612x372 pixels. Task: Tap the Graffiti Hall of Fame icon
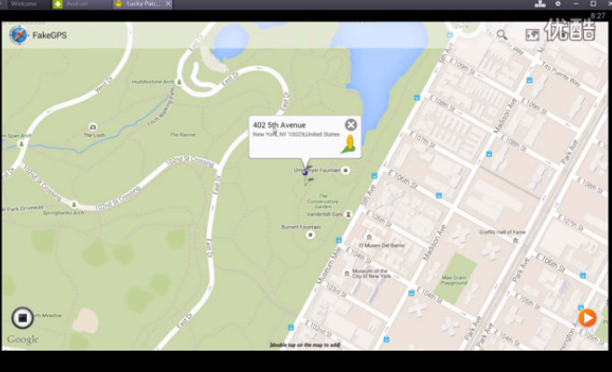click(516, 241)
